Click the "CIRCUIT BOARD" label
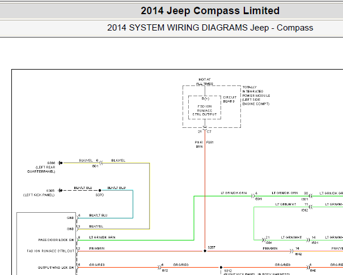This screenshot has height=275, width=343. tap(230, 100)
